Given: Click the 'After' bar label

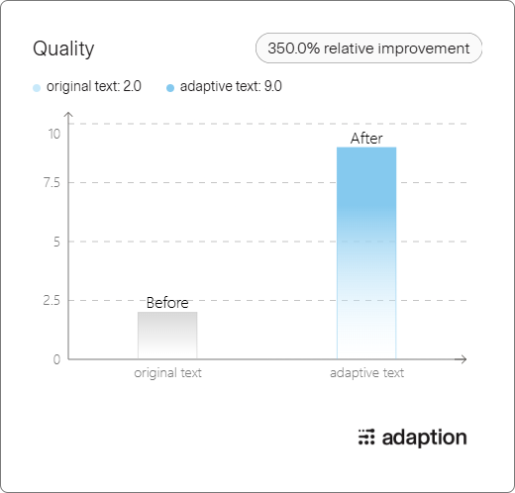Looking at the screenshot, I should [x=366, y=139].
